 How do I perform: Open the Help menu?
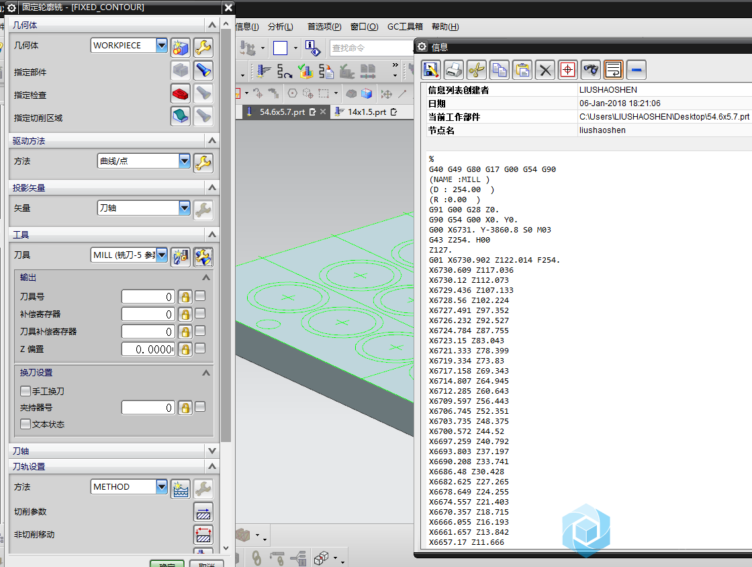click(445, 27)
